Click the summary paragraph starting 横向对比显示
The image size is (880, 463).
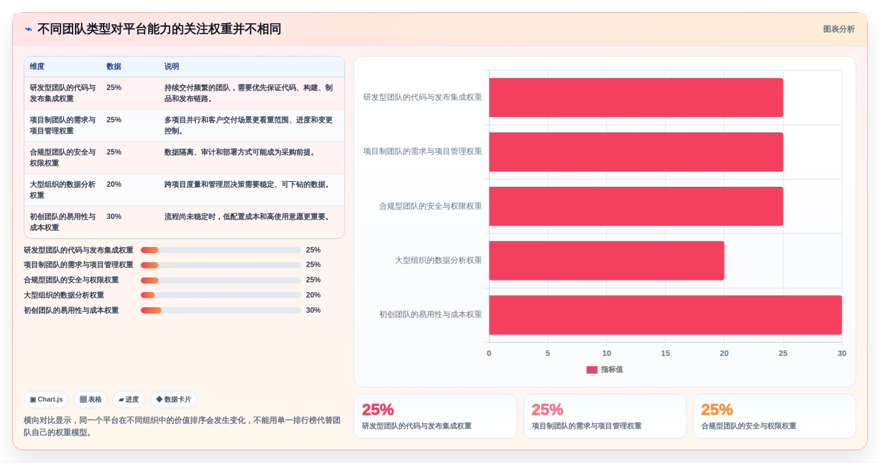[182, 426]
